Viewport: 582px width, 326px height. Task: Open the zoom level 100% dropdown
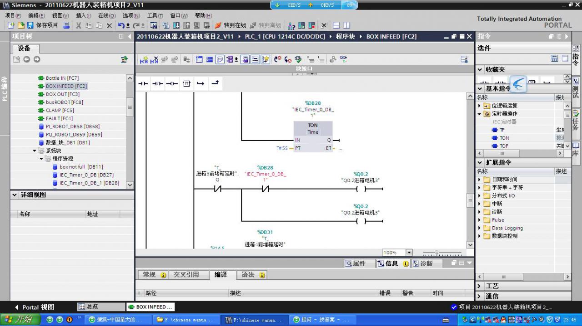(x=409, y=253)
